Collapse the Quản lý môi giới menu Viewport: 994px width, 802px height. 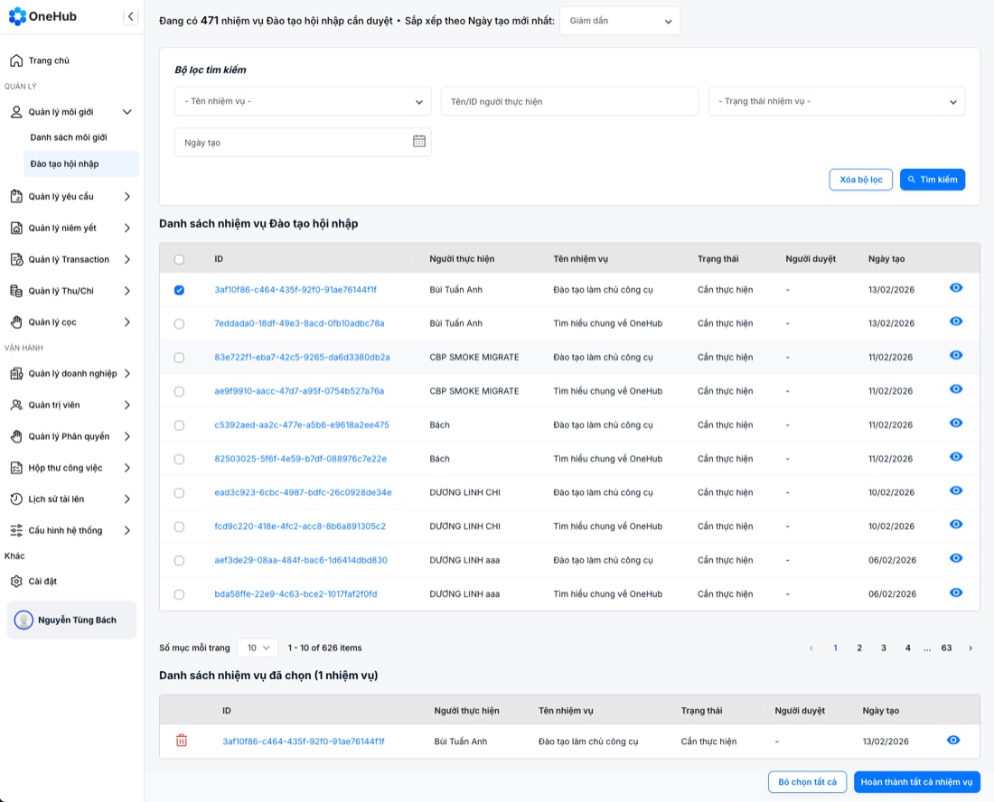[71, 112]
